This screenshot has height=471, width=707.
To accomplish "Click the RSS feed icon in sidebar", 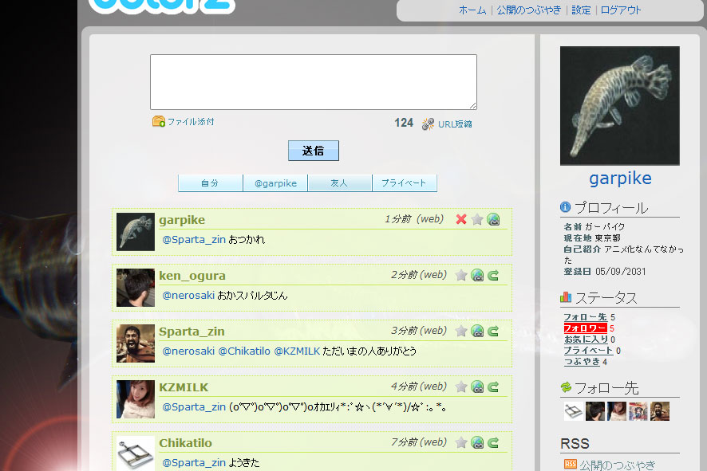I will pyautogui.click(x=570, y=465).
